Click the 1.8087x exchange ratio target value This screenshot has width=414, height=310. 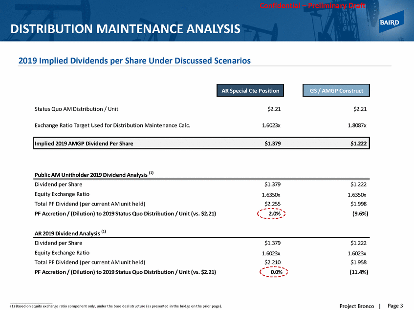357,125
